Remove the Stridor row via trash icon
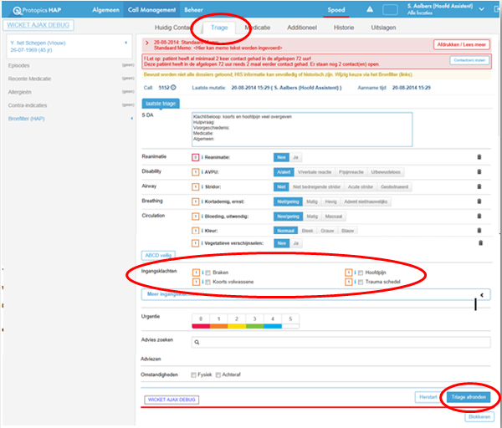 (x=479, y=188)
